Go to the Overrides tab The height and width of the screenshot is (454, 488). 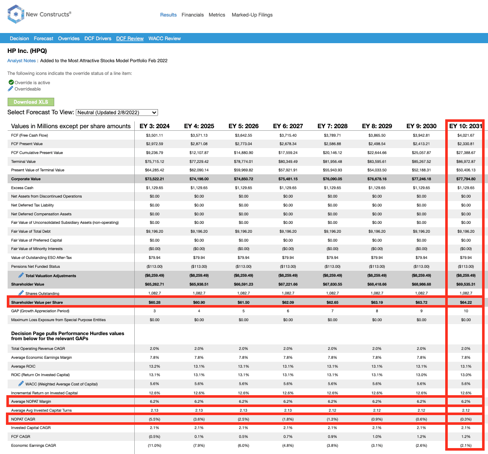pyautogui.click(x=69, y=39)
